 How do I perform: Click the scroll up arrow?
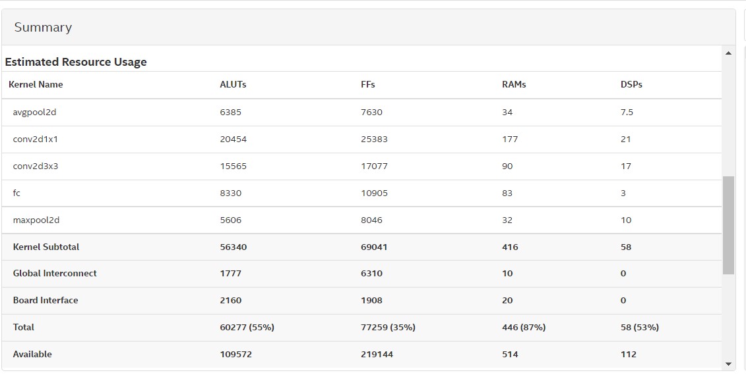click(728, 53)
